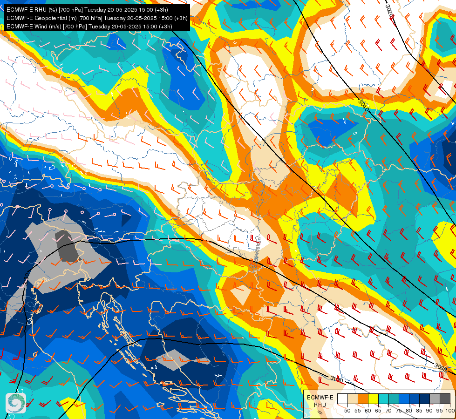456x419 pixels.
Task: Select the dark gray 95–100 legend swatch
Action: pyautogui.click(x=445, y=399)
